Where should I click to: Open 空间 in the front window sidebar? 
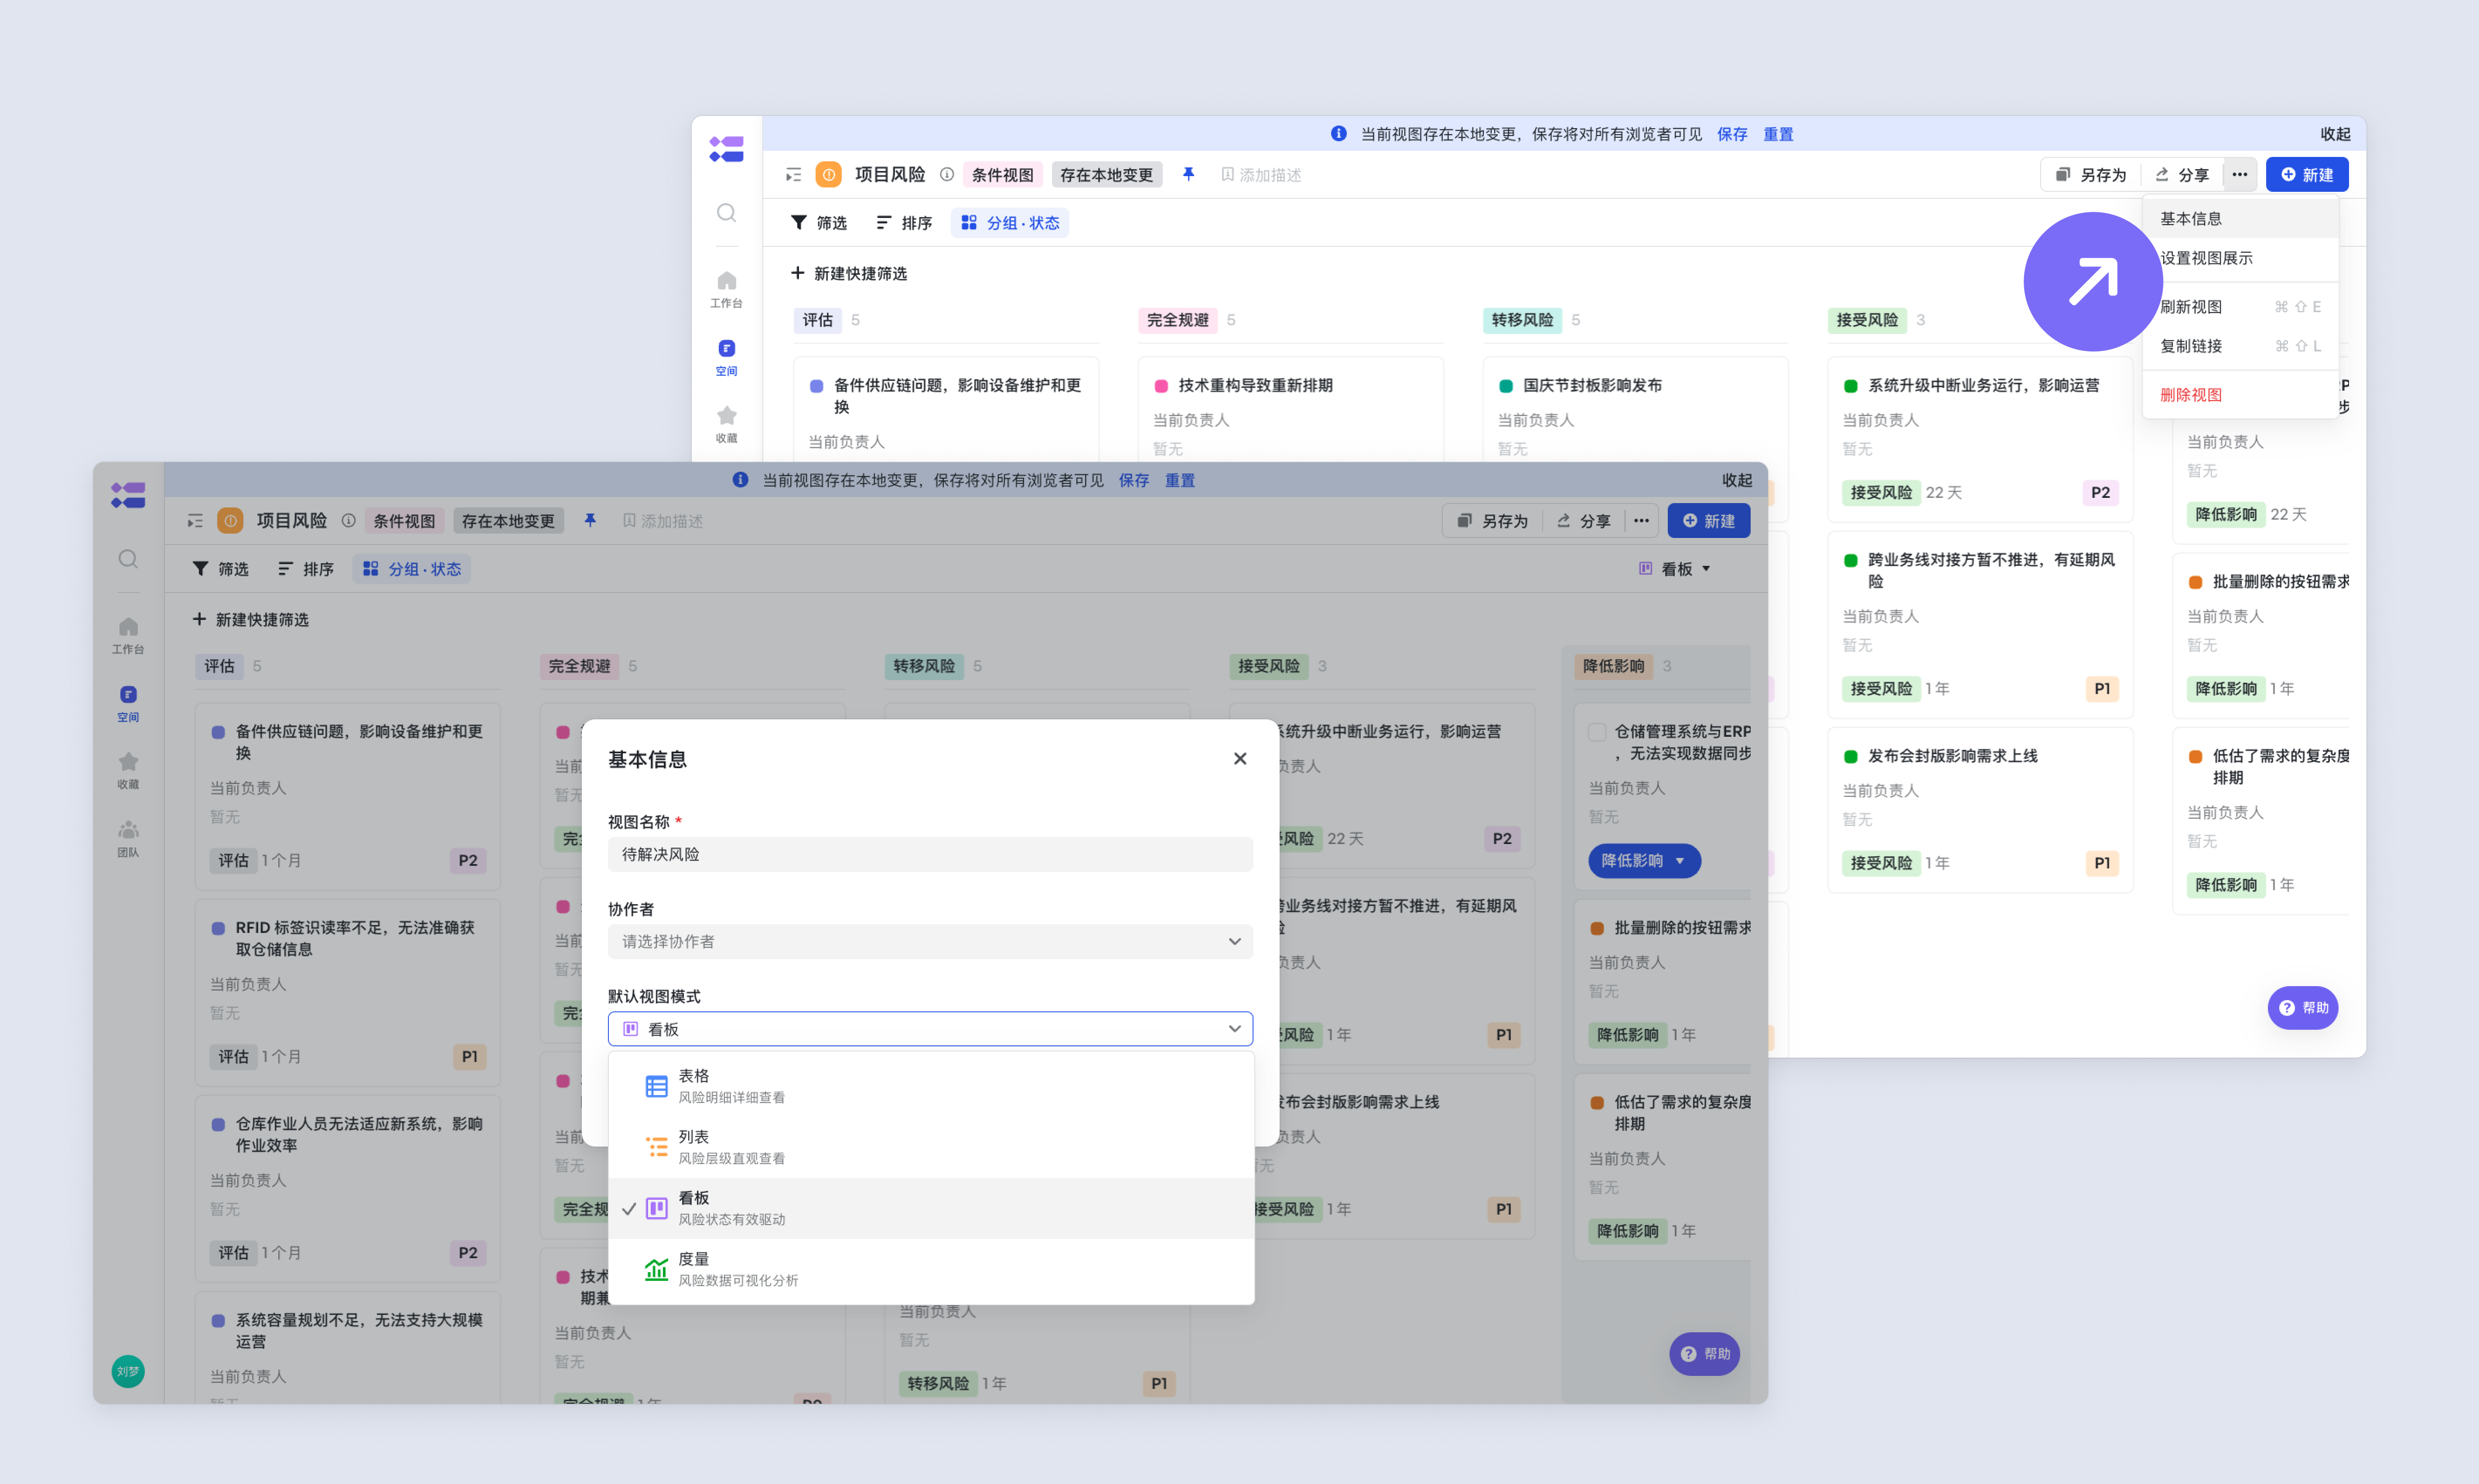pos(128,703)
